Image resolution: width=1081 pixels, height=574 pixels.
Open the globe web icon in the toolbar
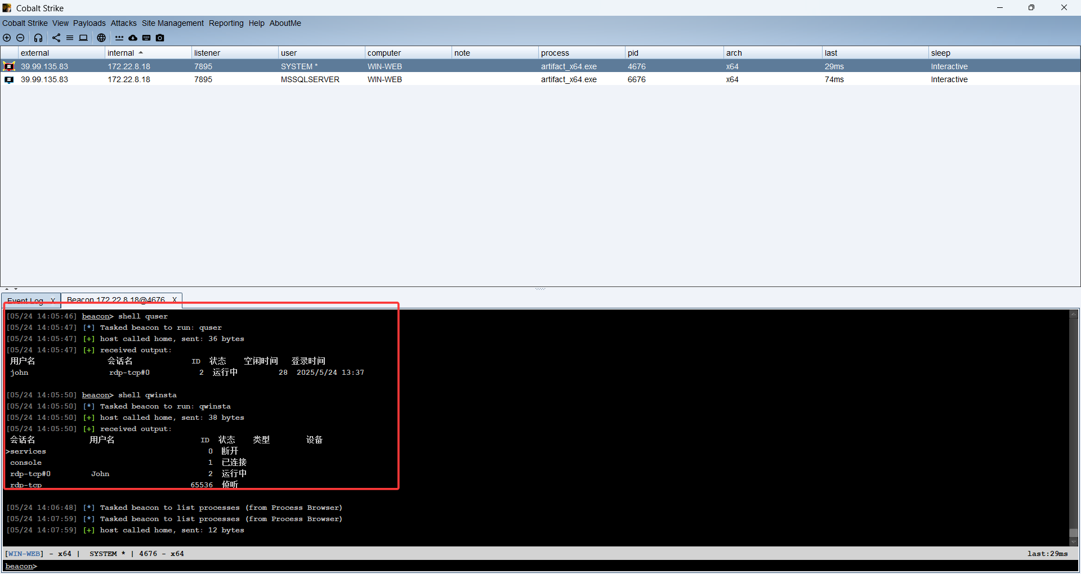coord(101,38)
